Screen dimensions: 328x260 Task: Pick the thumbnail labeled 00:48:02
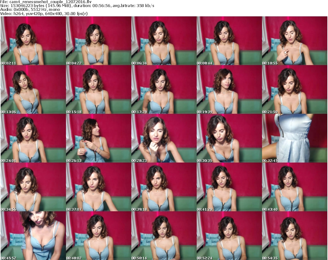point(99,236)
